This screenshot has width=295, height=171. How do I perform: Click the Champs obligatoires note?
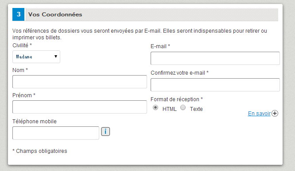40,151
